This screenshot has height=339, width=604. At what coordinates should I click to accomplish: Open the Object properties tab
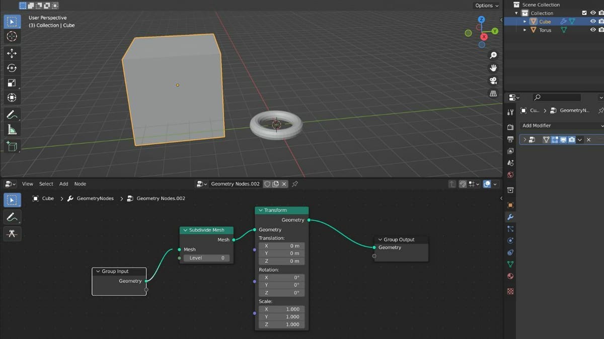[x=510, y=205]
